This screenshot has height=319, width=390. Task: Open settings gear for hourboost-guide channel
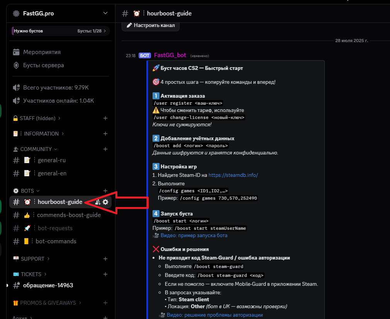click(x=105, y=202)
